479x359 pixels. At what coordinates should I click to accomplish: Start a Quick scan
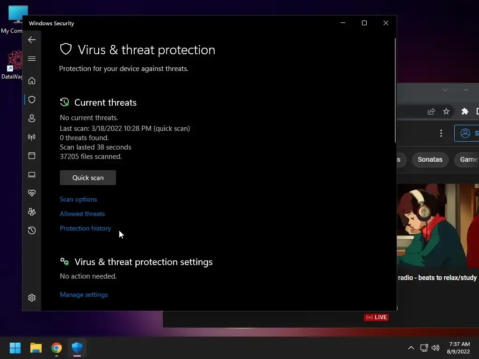[88, 178]
